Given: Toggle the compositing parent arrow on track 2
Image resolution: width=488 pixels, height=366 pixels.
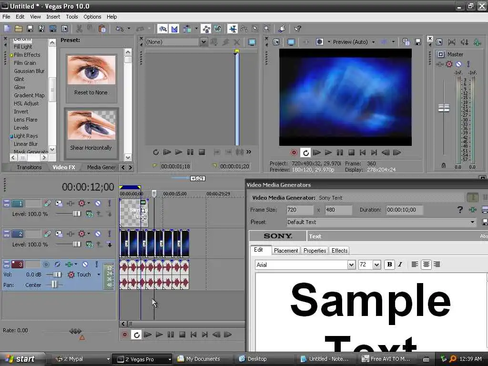Looking at the screenshot, I should [109, 244].
